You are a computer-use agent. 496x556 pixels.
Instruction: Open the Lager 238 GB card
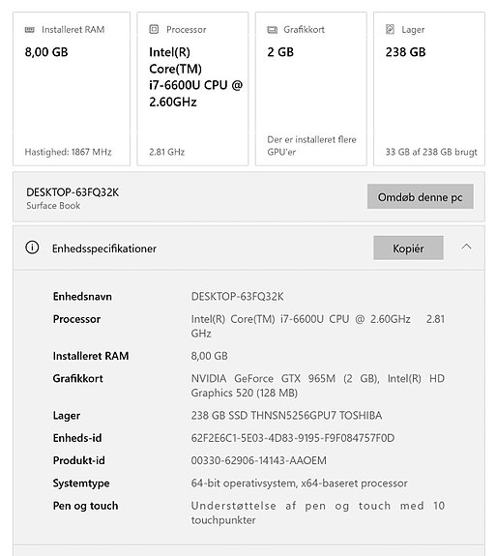pyautogui.click(x=429, y=89)
